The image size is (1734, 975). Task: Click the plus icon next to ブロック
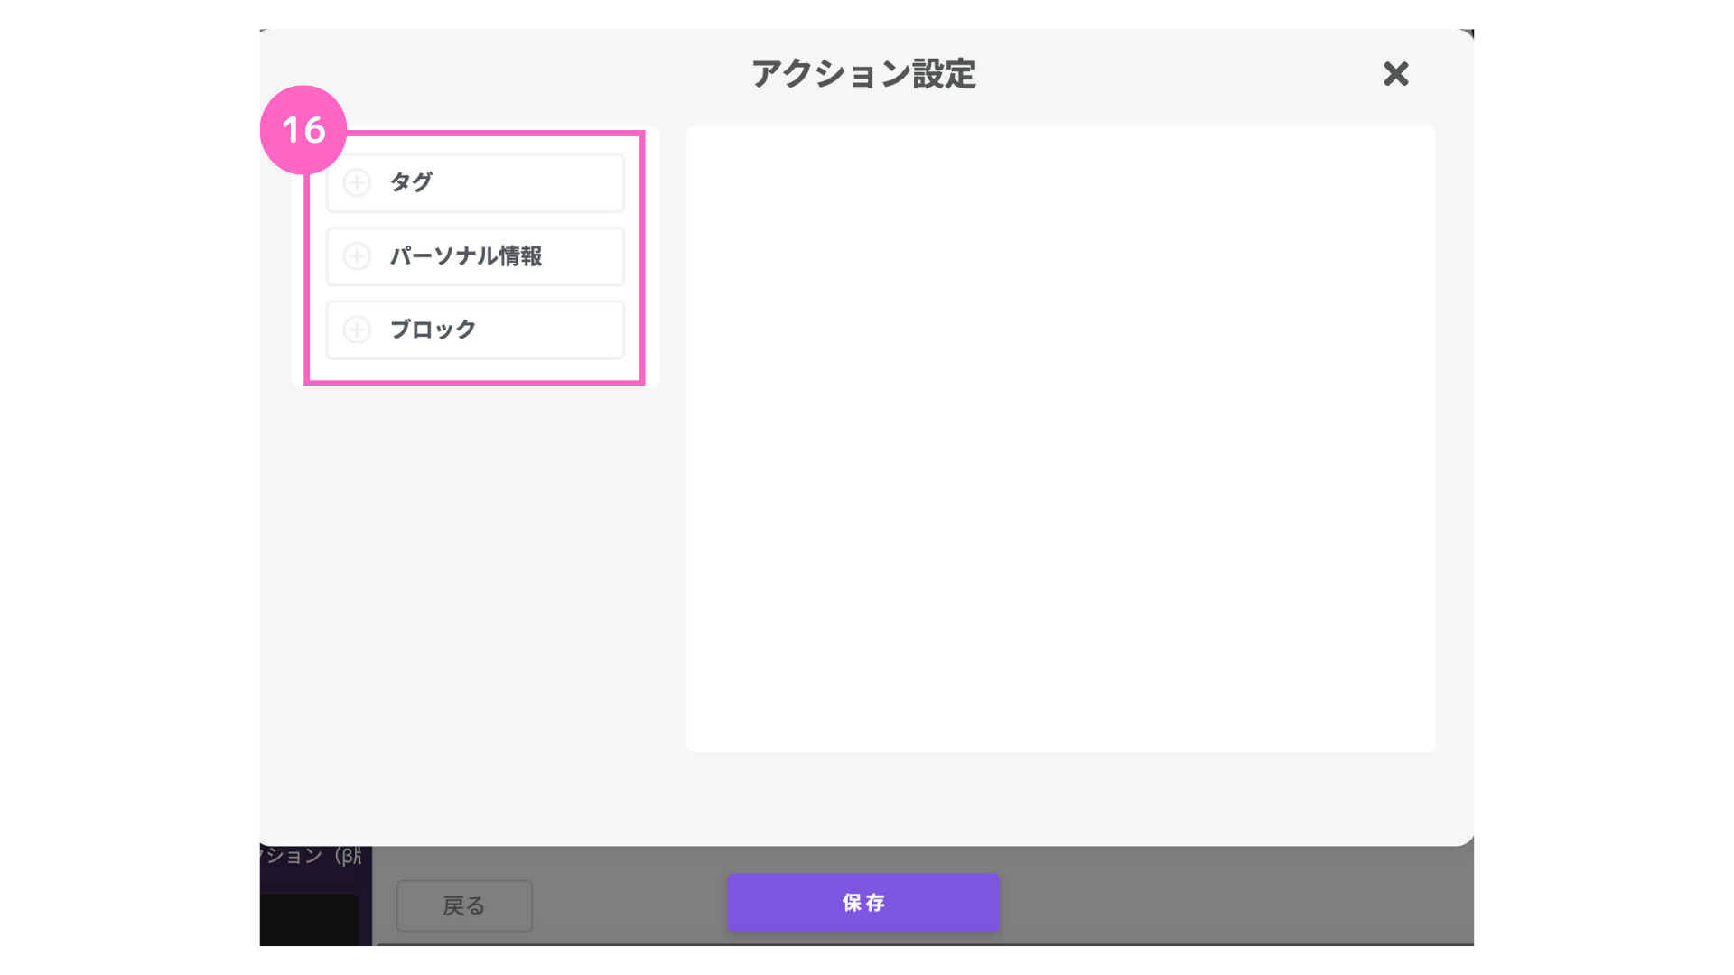click(357, 330)
